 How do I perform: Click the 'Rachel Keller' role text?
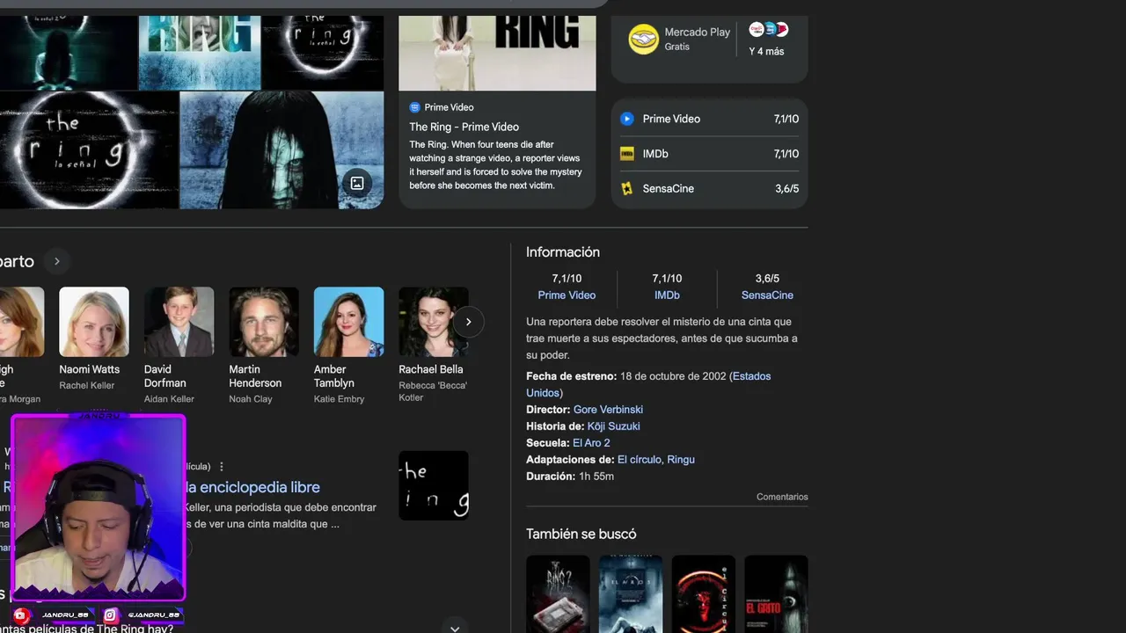[x=86, y=386]
